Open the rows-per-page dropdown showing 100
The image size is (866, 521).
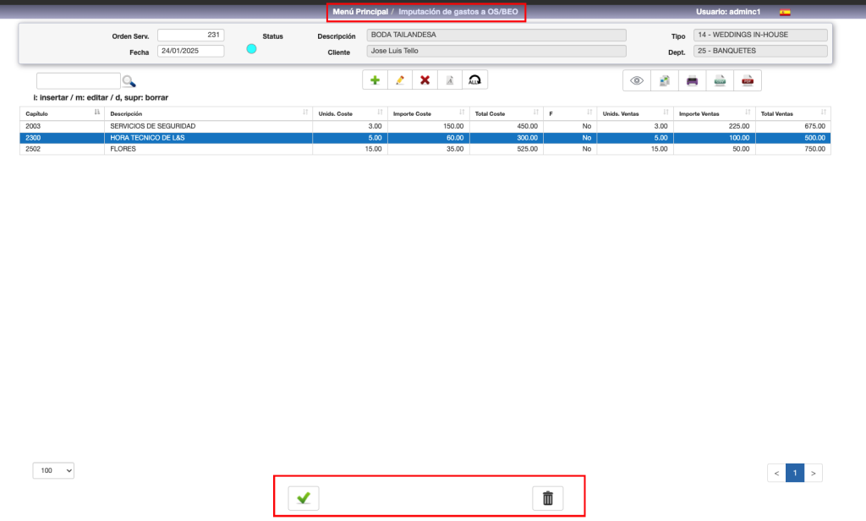[54, 469]
